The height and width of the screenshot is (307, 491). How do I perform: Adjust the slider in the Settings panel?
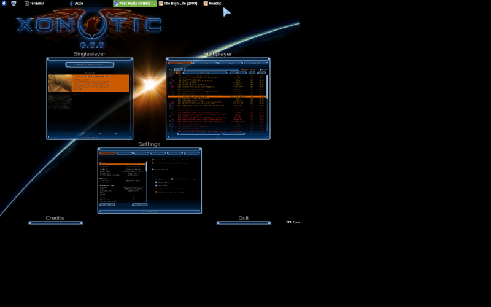(179, 179)
